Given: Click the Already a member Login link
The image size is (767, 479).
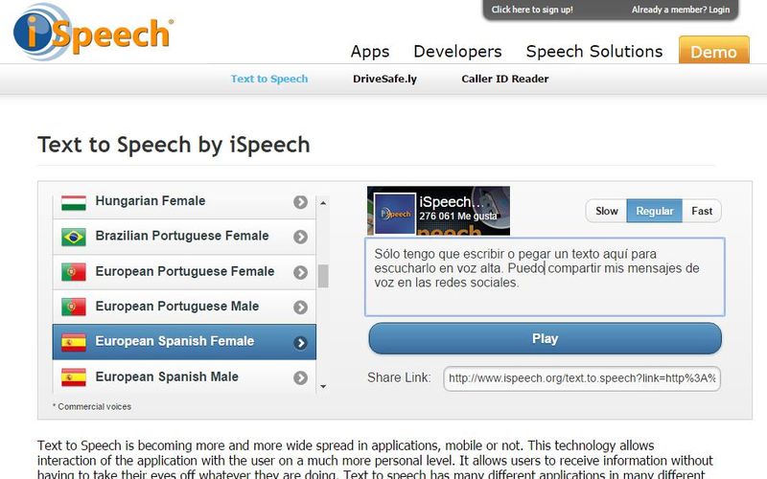Looking at the screenshot, I should coord(681,10).
